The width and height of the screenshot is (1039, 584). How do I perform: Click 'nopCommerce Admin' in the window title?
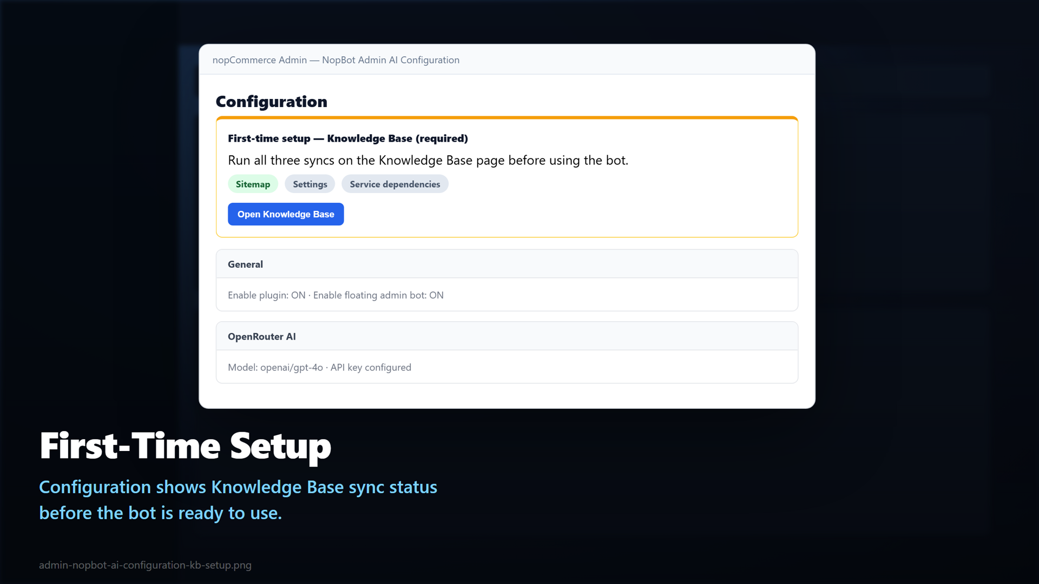coord(260,60)
